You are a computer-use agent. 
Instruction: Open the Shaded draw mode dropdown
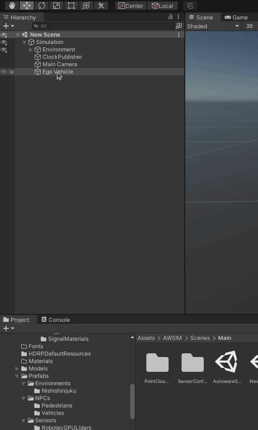point(213,26)
